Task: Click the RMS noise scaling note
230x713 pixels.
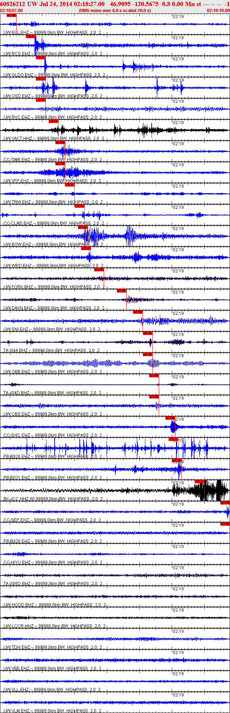Action: (115, 10)
